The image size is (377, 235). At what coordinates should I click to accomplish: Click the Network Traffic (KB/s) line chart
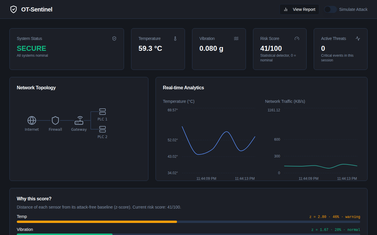click(320, 140)
